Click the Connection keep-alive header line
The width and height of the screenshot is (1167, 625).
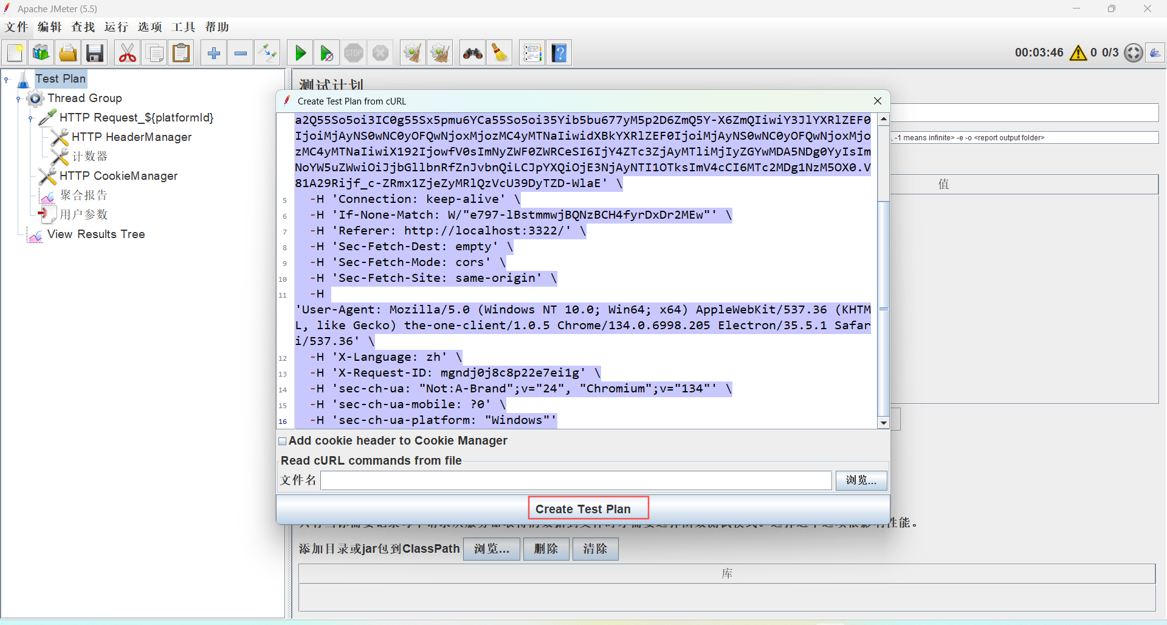(x=415, y=199)
